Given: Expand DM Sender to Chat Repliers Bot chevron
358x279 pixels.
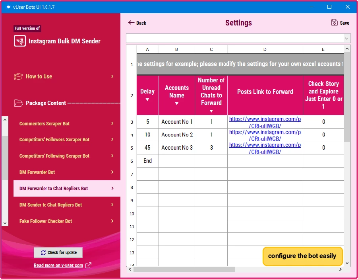Looking at the screenshot, I should click(x=112, y=205).
